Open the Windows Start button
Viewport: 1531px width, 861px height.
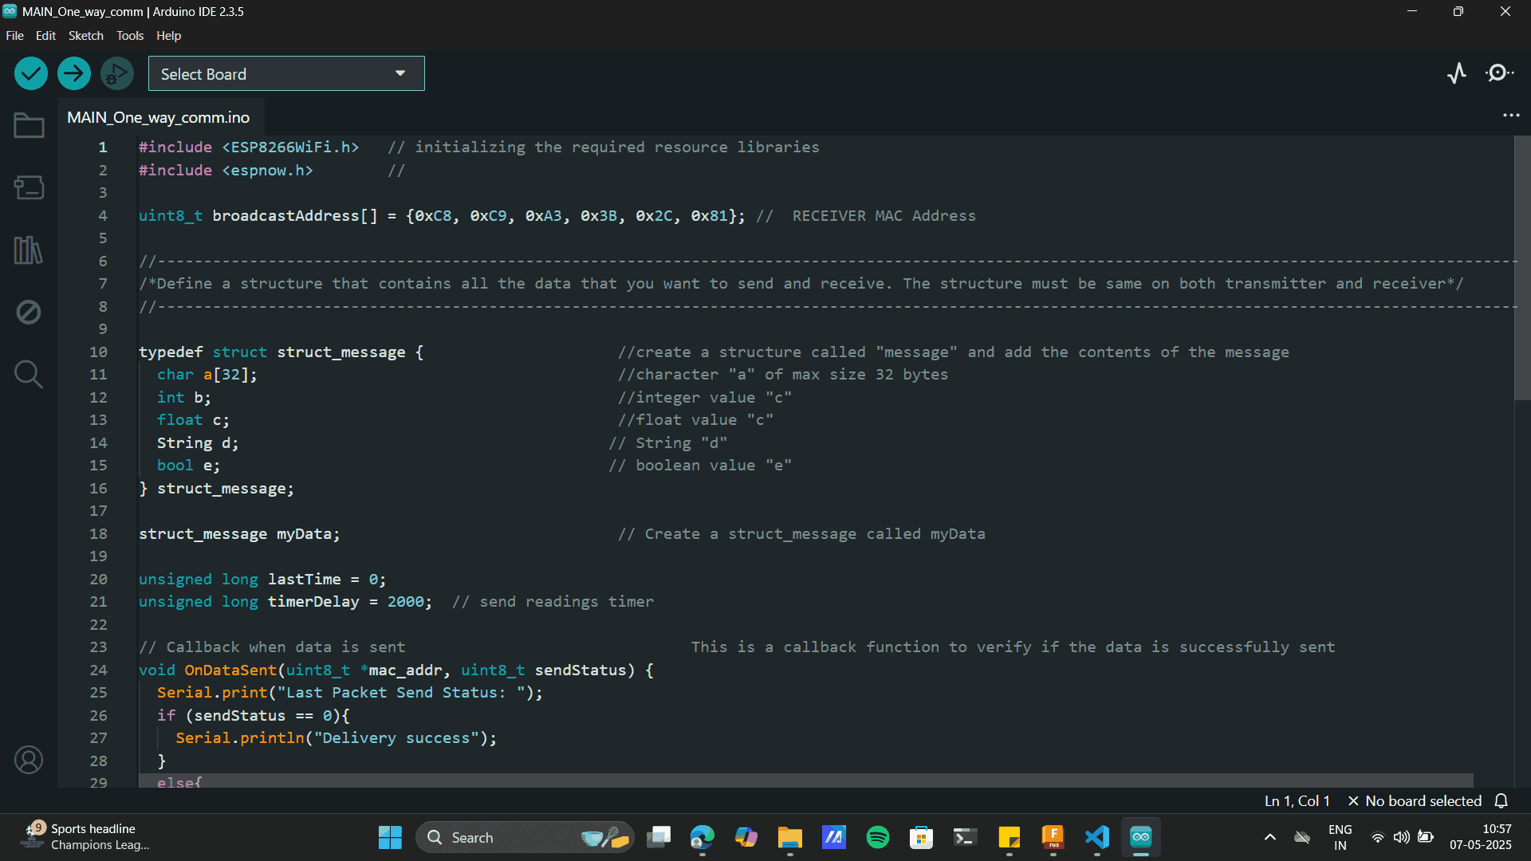click(390, 837)
